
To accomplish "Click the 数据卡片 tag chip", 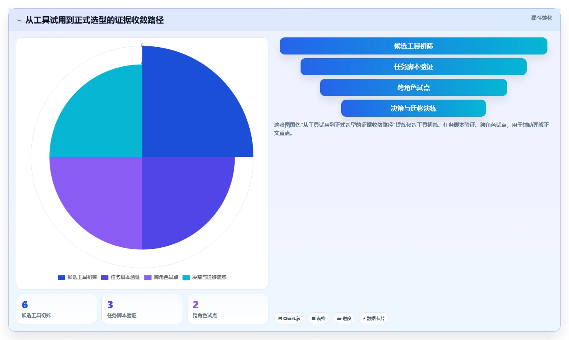I will coord(374,318).
